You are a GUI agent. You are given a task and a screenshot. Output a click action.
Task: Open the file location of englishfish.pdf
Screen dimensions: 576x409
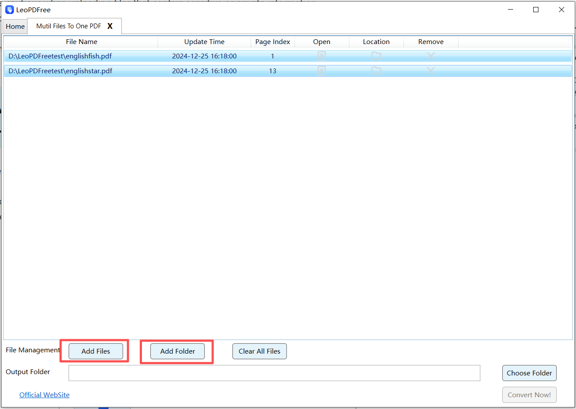[376, 56]
